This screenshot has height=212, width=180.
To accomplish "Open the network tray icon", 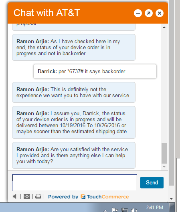I will pyautogui.click(x=124, y=210).
